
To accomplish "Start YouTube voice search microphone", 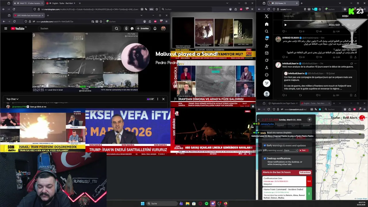I will click(126, 28).
